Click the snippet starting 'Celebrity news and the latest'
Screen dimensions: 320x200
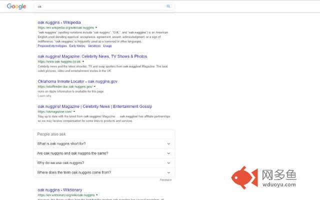[102, 68]
